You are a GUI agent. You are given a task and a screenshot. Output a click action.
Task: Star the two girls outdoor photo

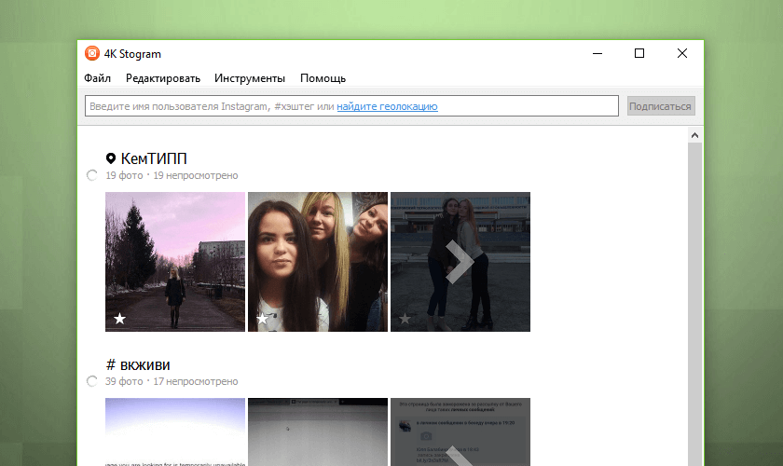click(x=405, y=318)
